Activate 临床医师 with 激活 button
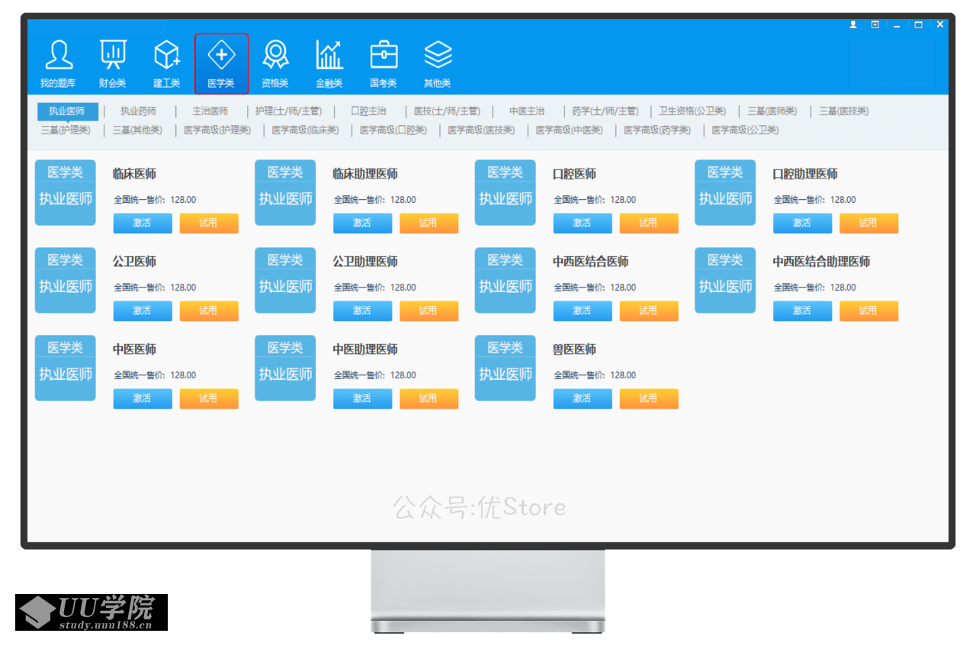 click(143, 223)
